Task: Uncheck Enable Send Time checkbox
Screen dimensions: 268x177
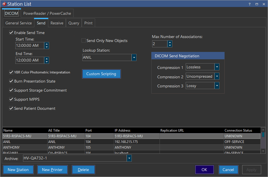Action: 11,33
